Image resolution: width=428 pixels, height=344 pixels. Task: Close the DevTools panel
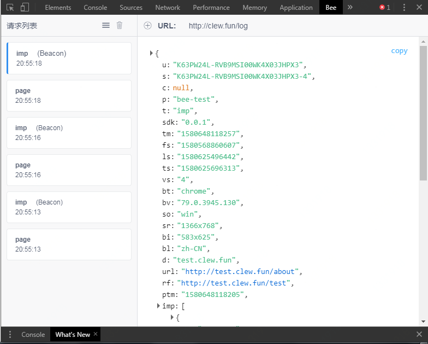(419, 8)
